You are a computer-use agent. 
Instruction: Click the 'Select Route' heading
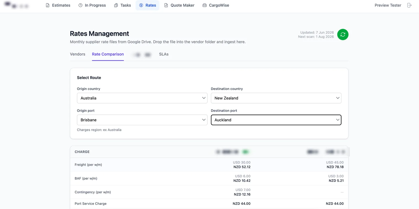89,78
